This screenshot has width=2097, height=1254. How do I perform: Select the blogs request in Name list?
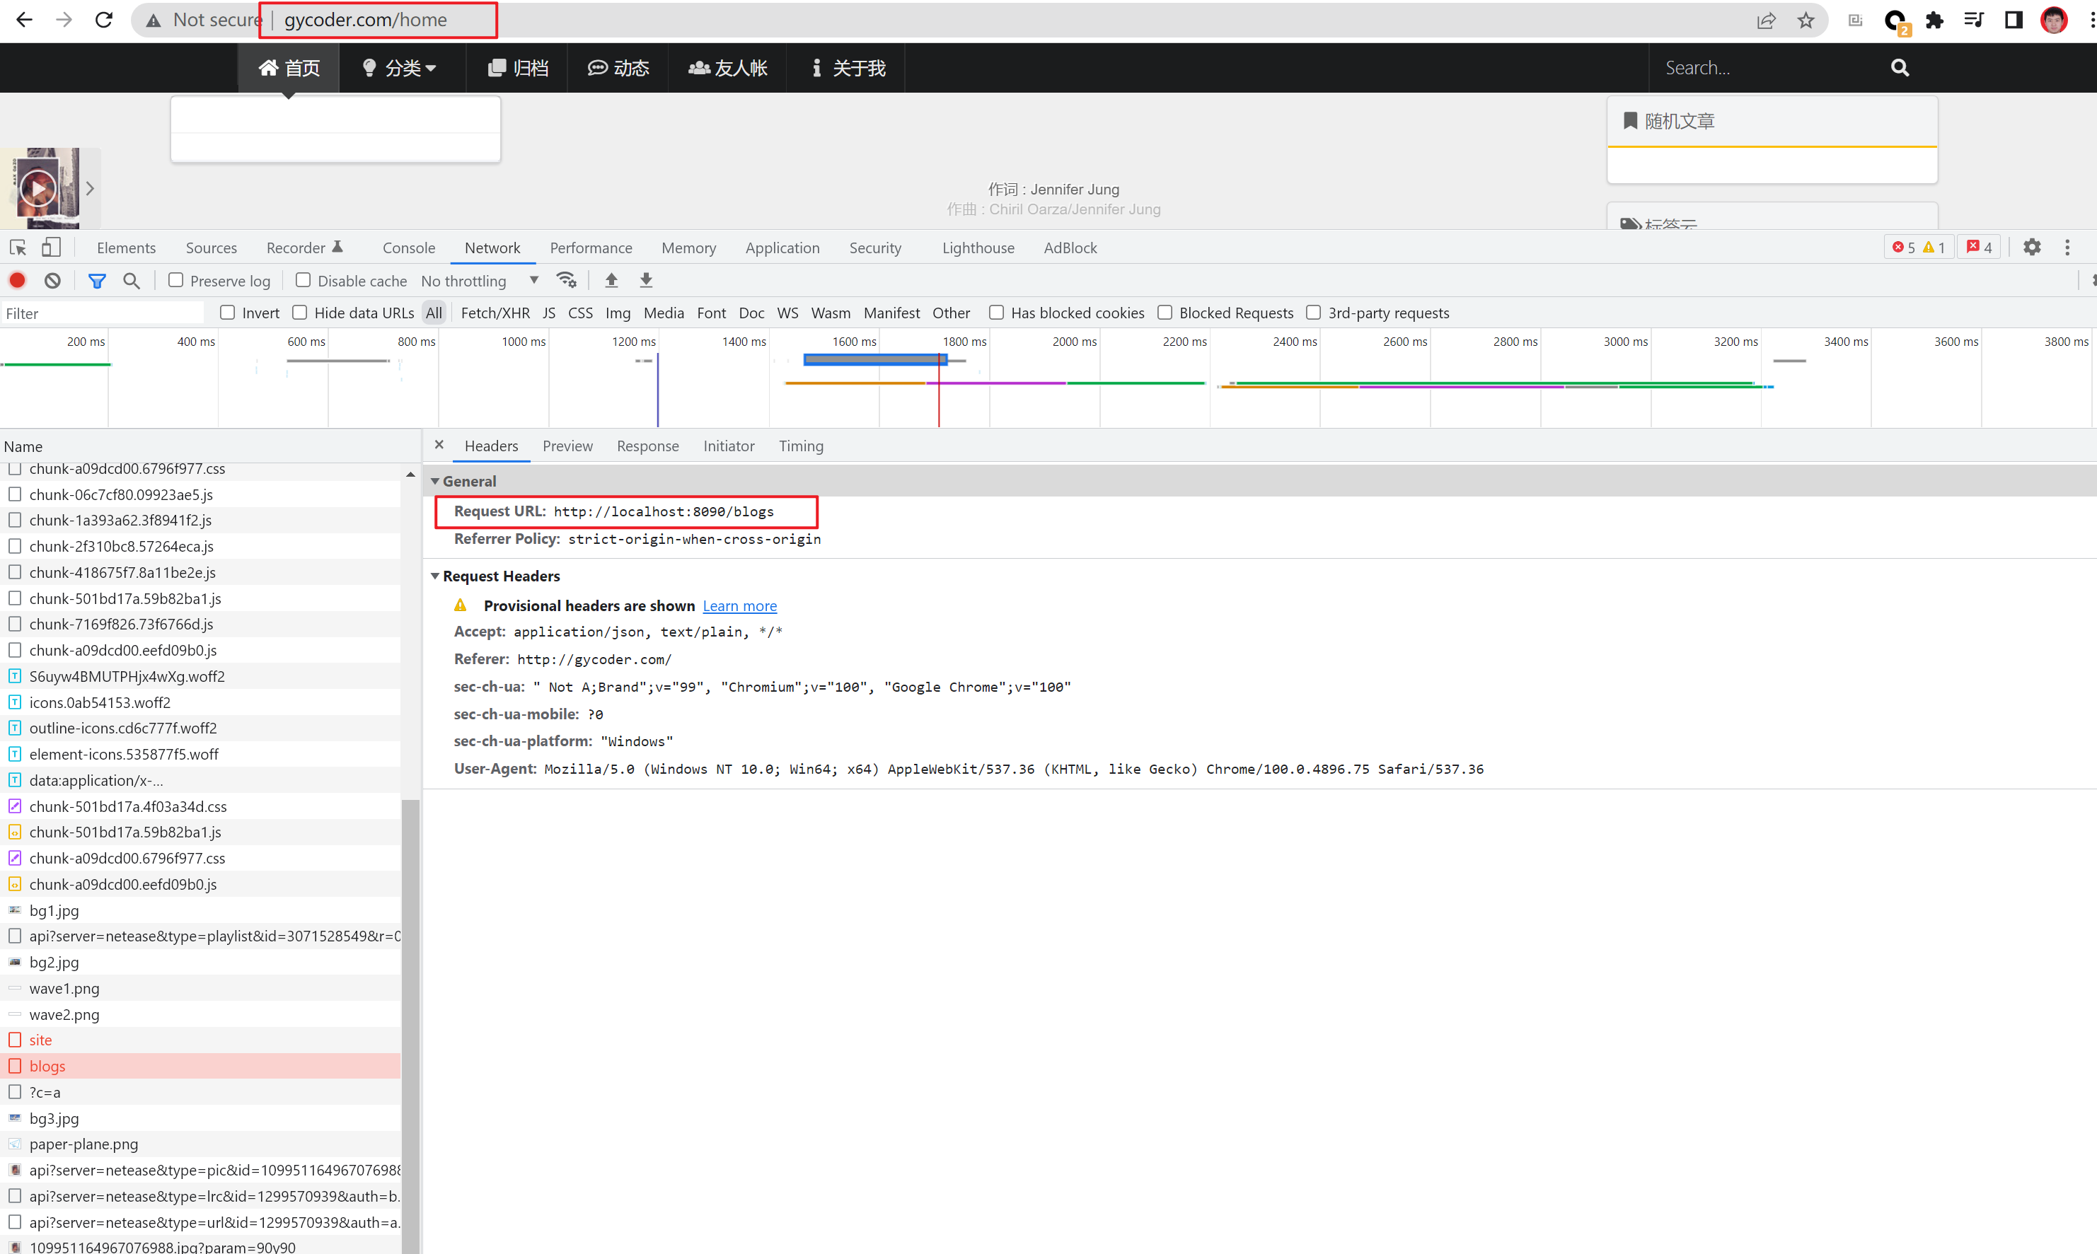point(47,1066)
